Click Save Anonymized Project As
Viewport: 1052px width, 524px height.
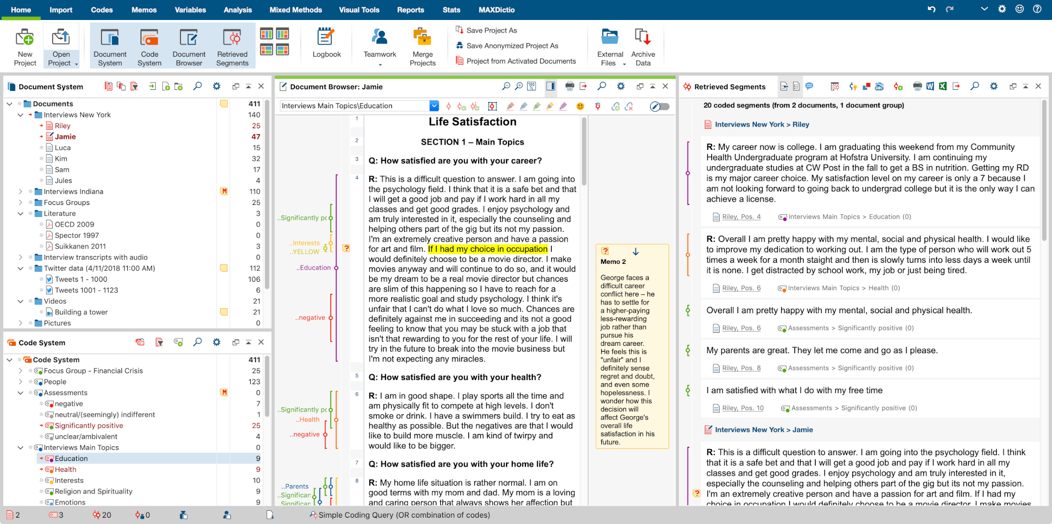[x=507, y=46]
